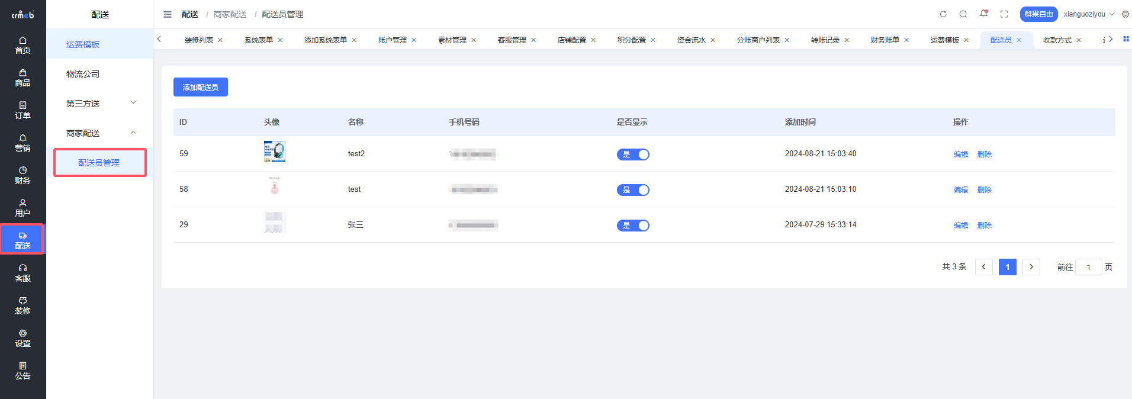This screenshot has height=399, width=1132.
Task: Go to 商品 products section in sidebar
Action: click(x=22, y=78)
